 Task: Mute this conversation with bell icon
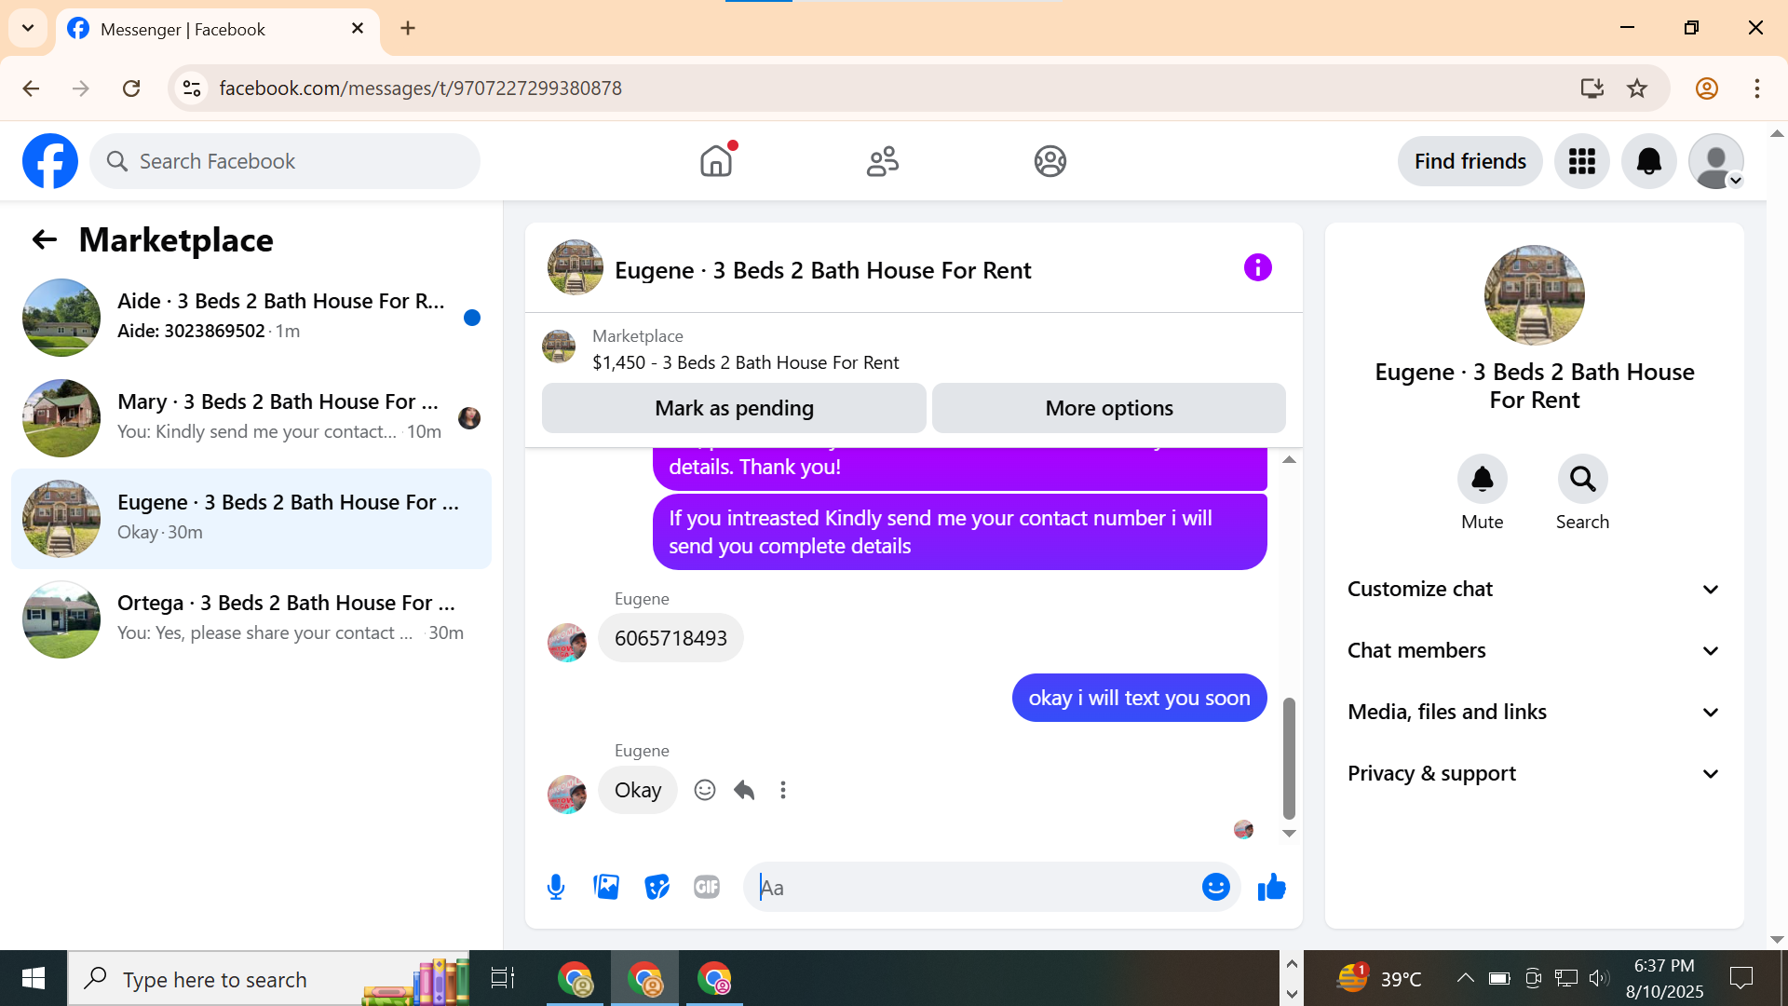[1482, 480]
